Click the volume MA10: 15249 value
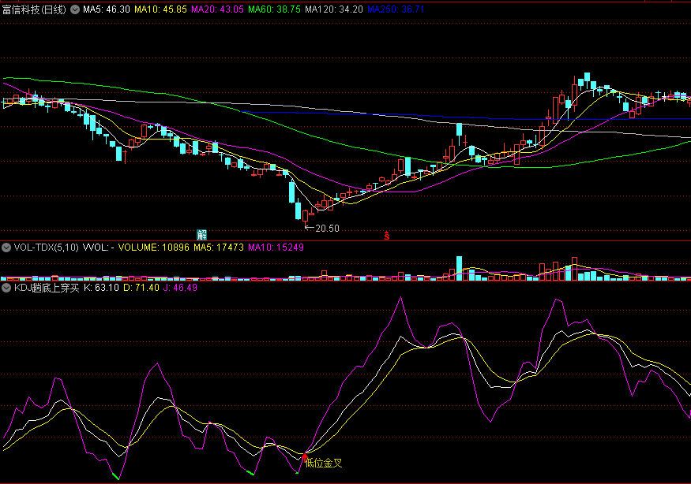 [x=276, y=248]
